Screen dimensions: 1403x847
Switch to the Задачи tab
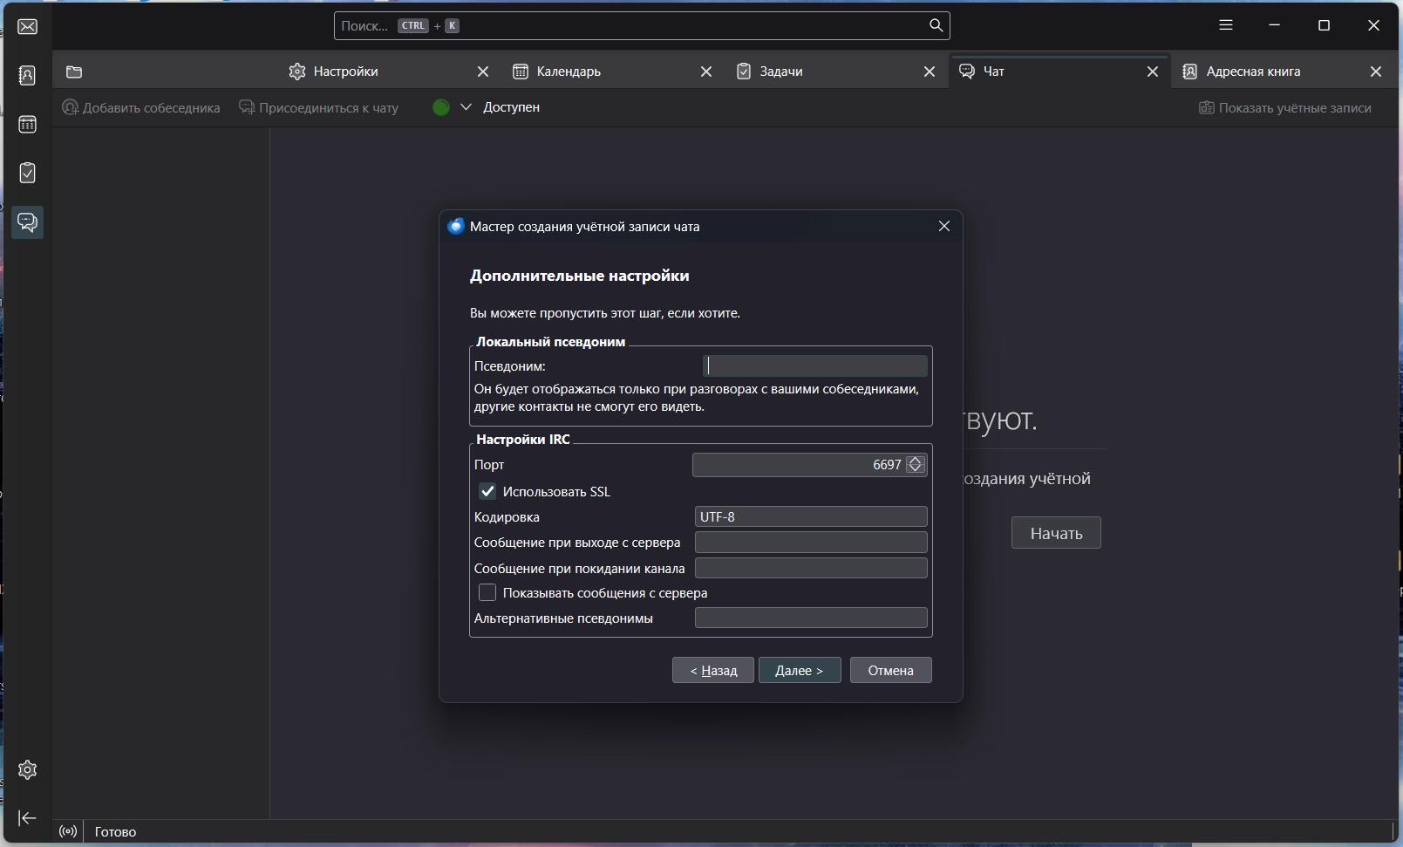[834, 72]
